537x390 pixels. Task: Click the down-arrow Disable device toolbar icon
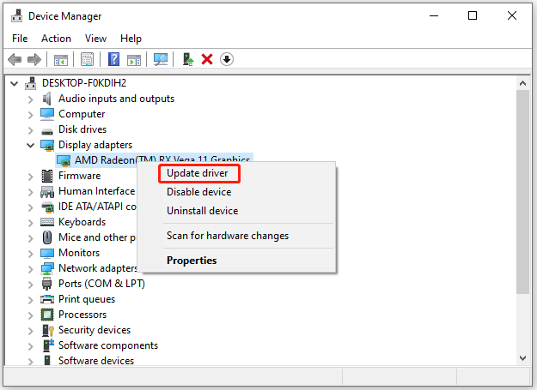(x=226, y=59)
